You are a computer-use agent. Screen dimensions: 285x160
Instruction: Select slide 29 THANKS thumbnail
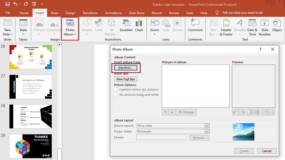tap(30, 146)
